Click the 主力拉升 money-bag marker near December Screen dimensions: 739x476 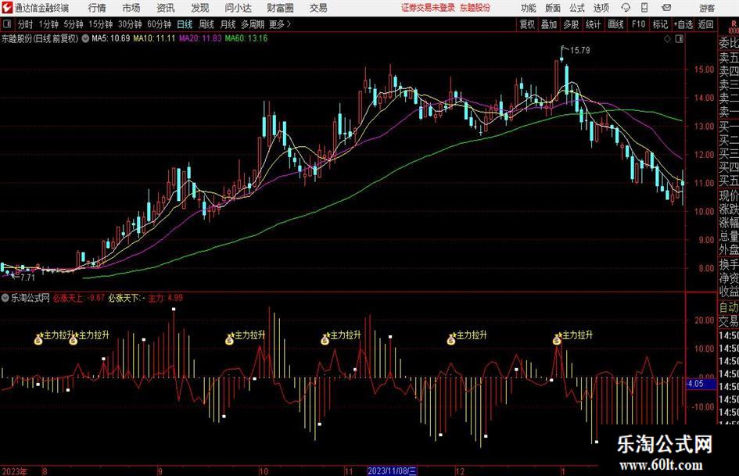pos(451,339)
